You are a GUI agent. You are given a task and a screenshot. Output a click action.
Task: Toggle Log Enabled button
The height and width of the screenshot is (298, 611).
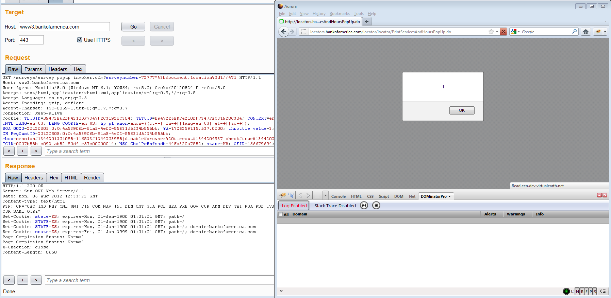pyautogui.click(x=294, y=206)
